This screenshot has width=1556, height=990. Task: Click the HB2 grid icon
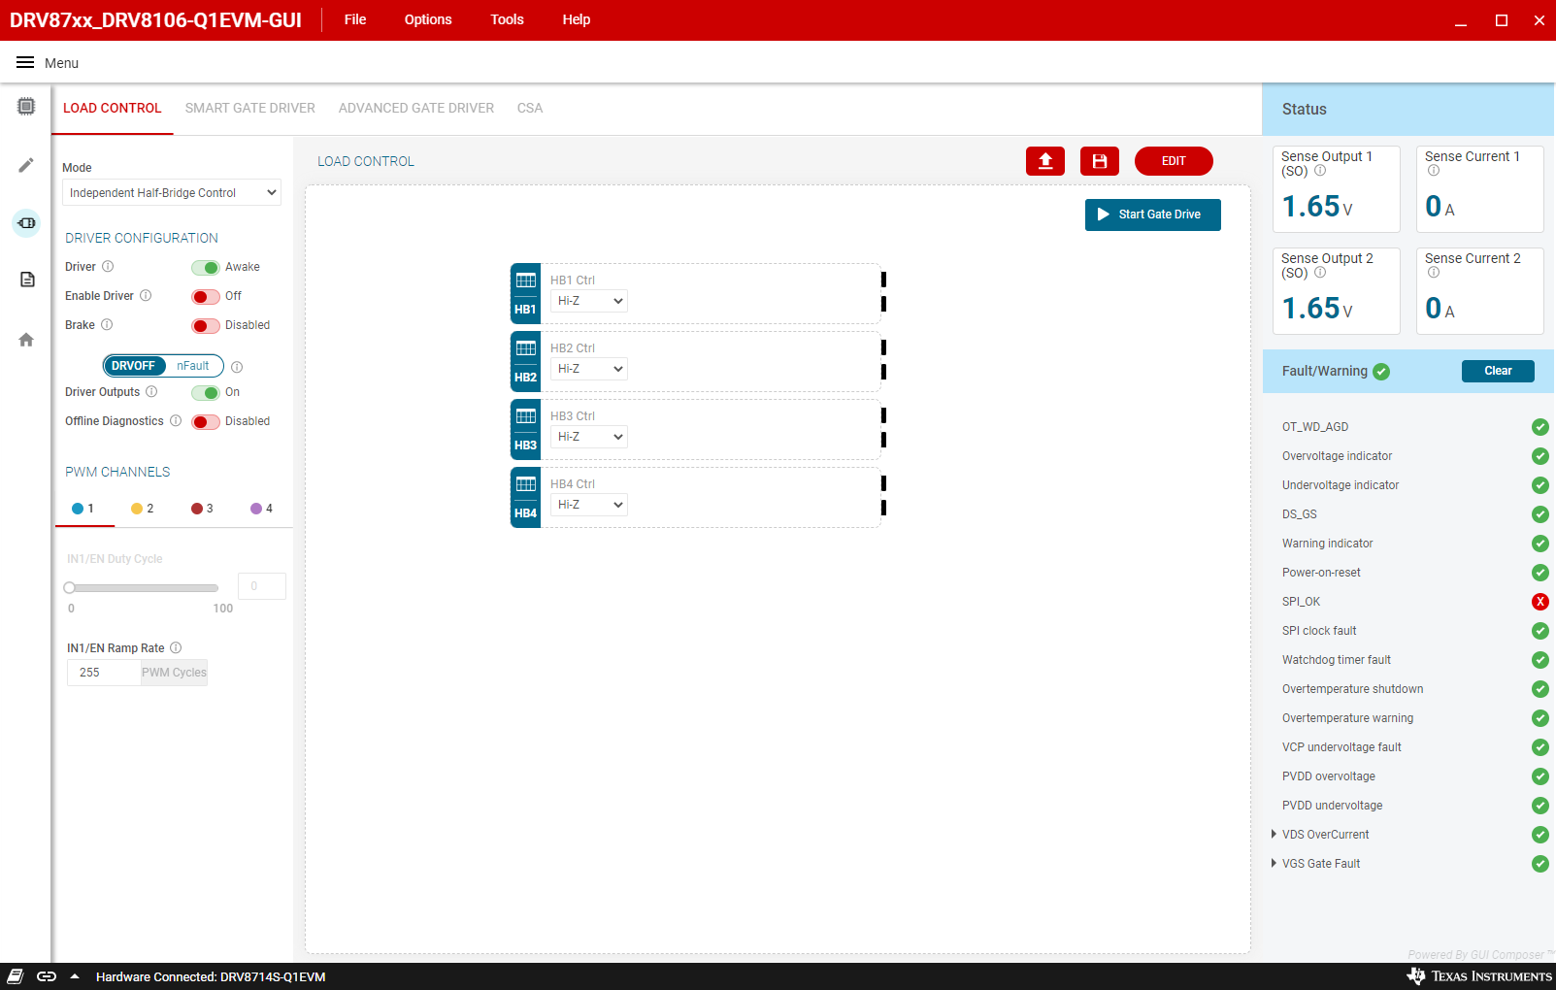pyautogui.click(x=525, y=349)
